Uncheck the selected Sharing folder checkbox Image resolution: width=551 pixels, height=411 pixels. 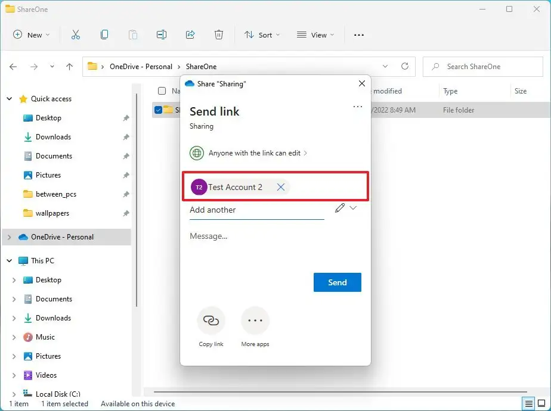pyautogui.click(x=158, y=110)
